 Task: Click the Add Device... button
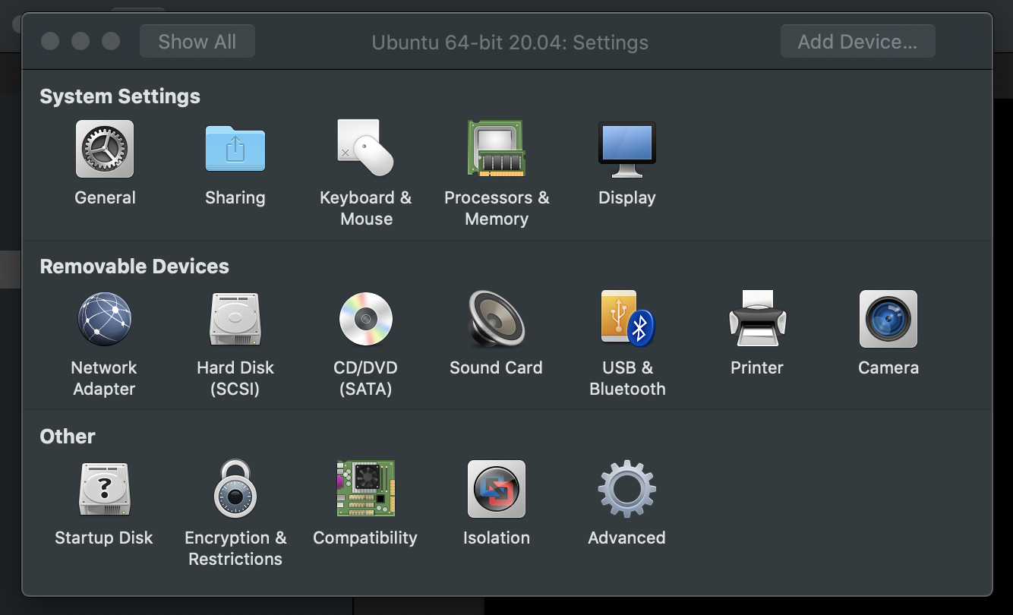click(x=858, y=42)
